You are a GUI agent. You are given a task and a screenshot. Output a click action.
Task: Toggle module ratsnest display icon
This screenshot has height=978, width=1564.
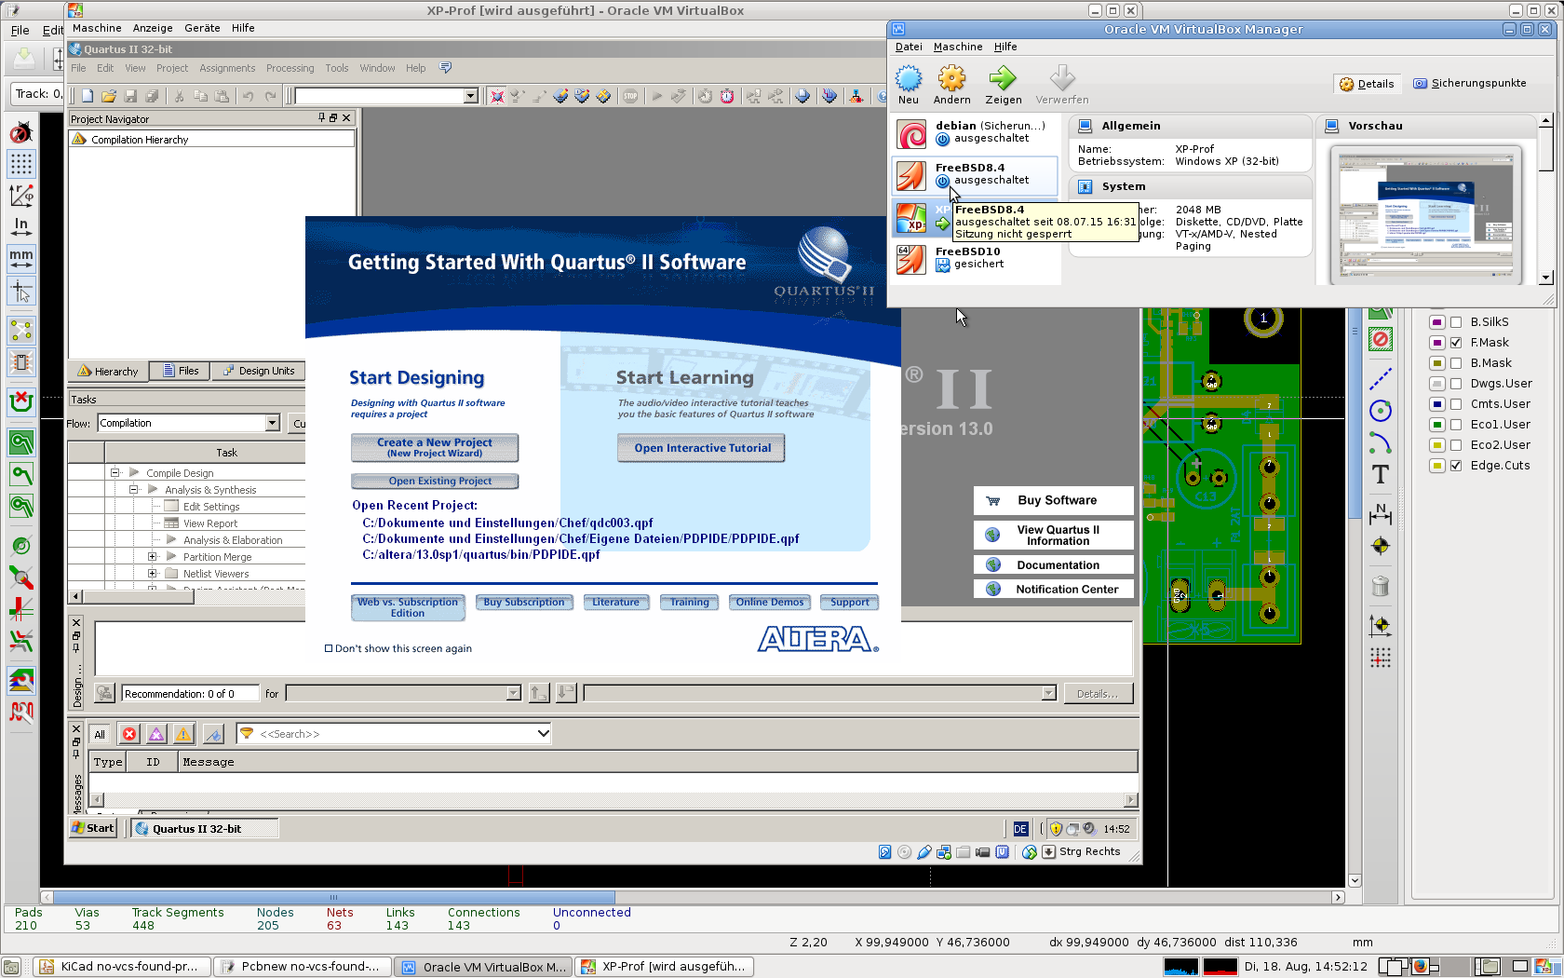point(20,362)
